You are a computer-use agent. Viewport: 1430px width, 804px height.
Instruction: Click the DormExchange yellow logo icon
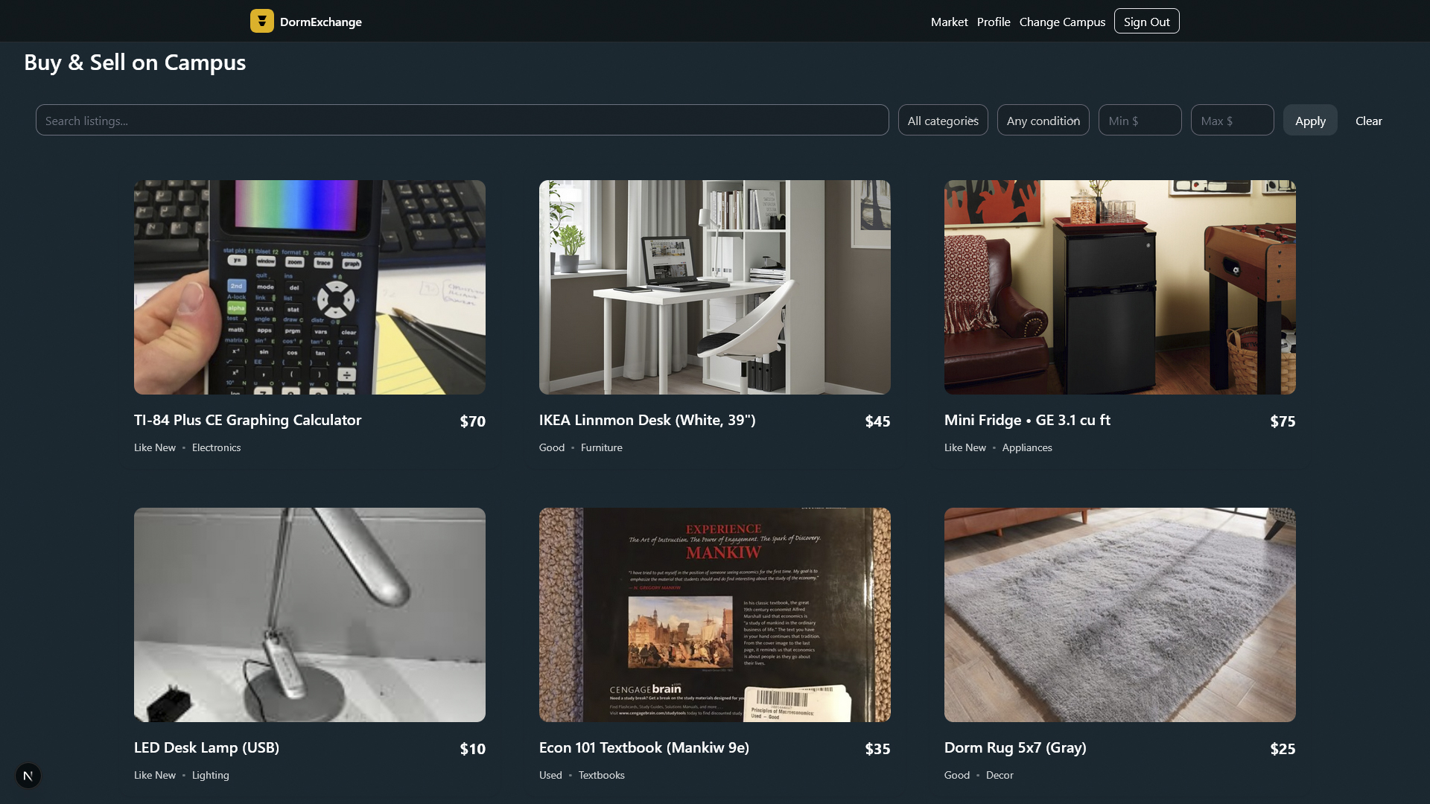[x=261, y=21]
